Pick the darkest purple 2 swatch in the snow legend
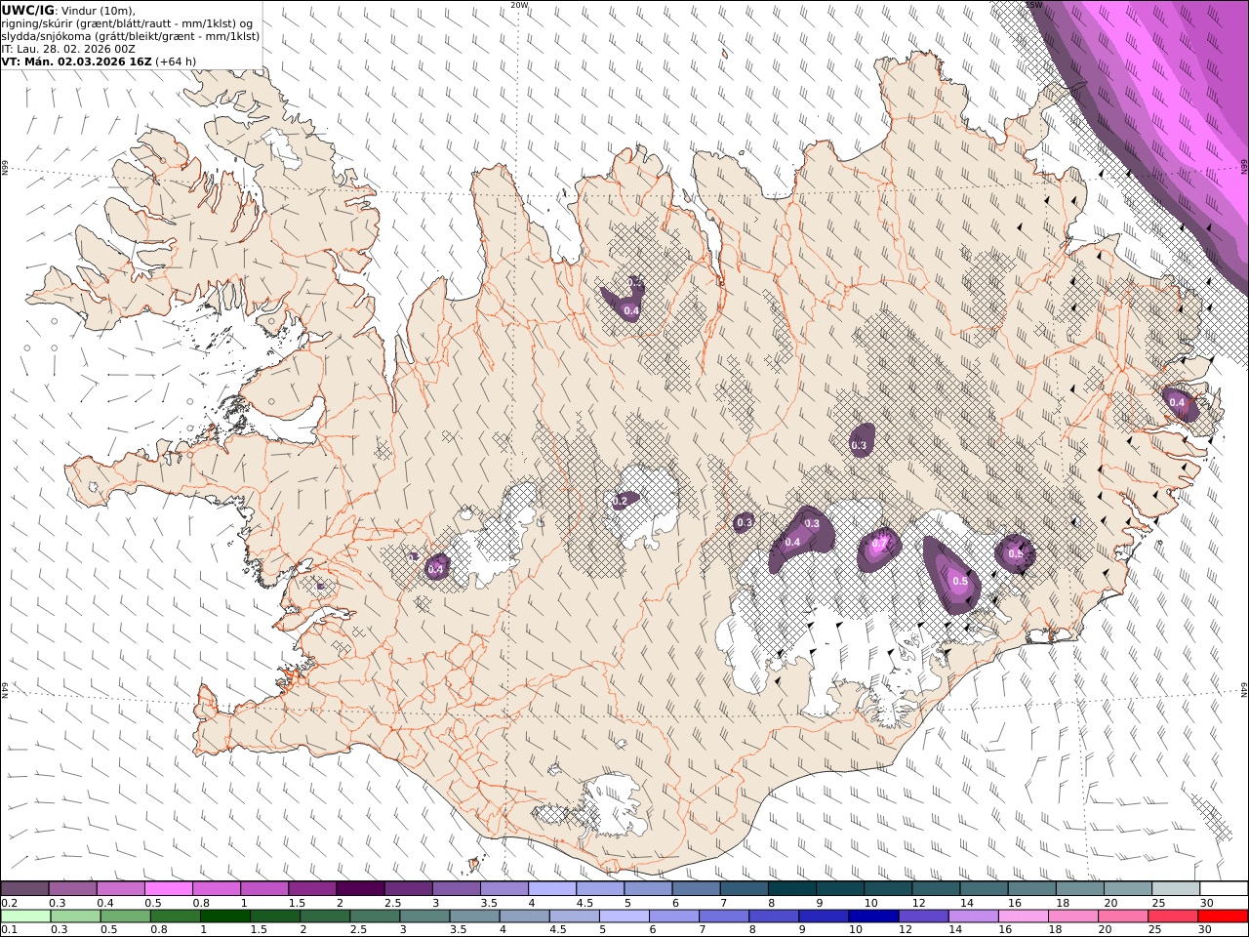The width and height of the screenshot is (1249, 937). coord(360,889)
